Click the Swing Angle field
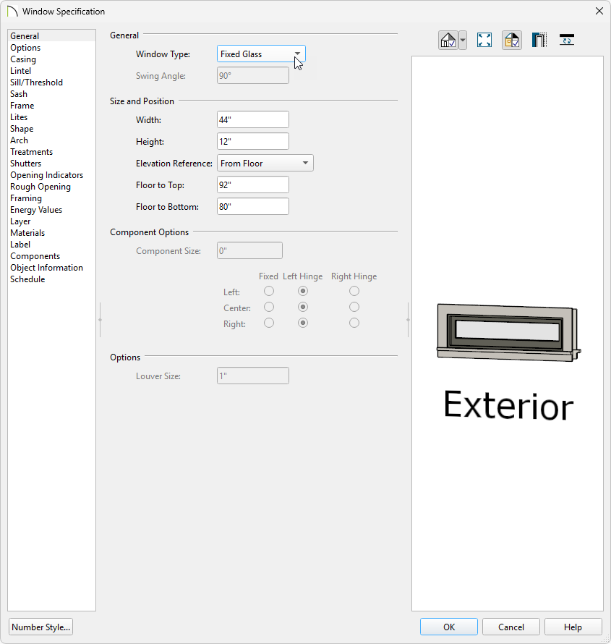Image resolution: width=611 pixels, height=644 pixels. 253,75
